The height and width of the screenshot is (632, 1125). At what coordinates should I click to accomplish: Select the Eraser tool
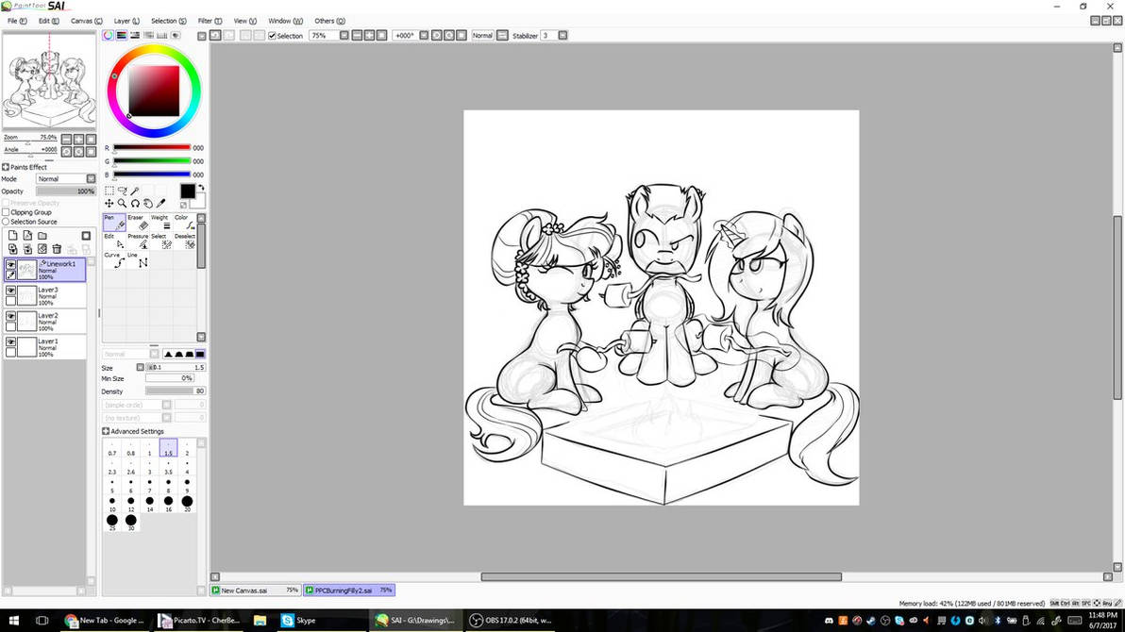(x=138, y=223)
